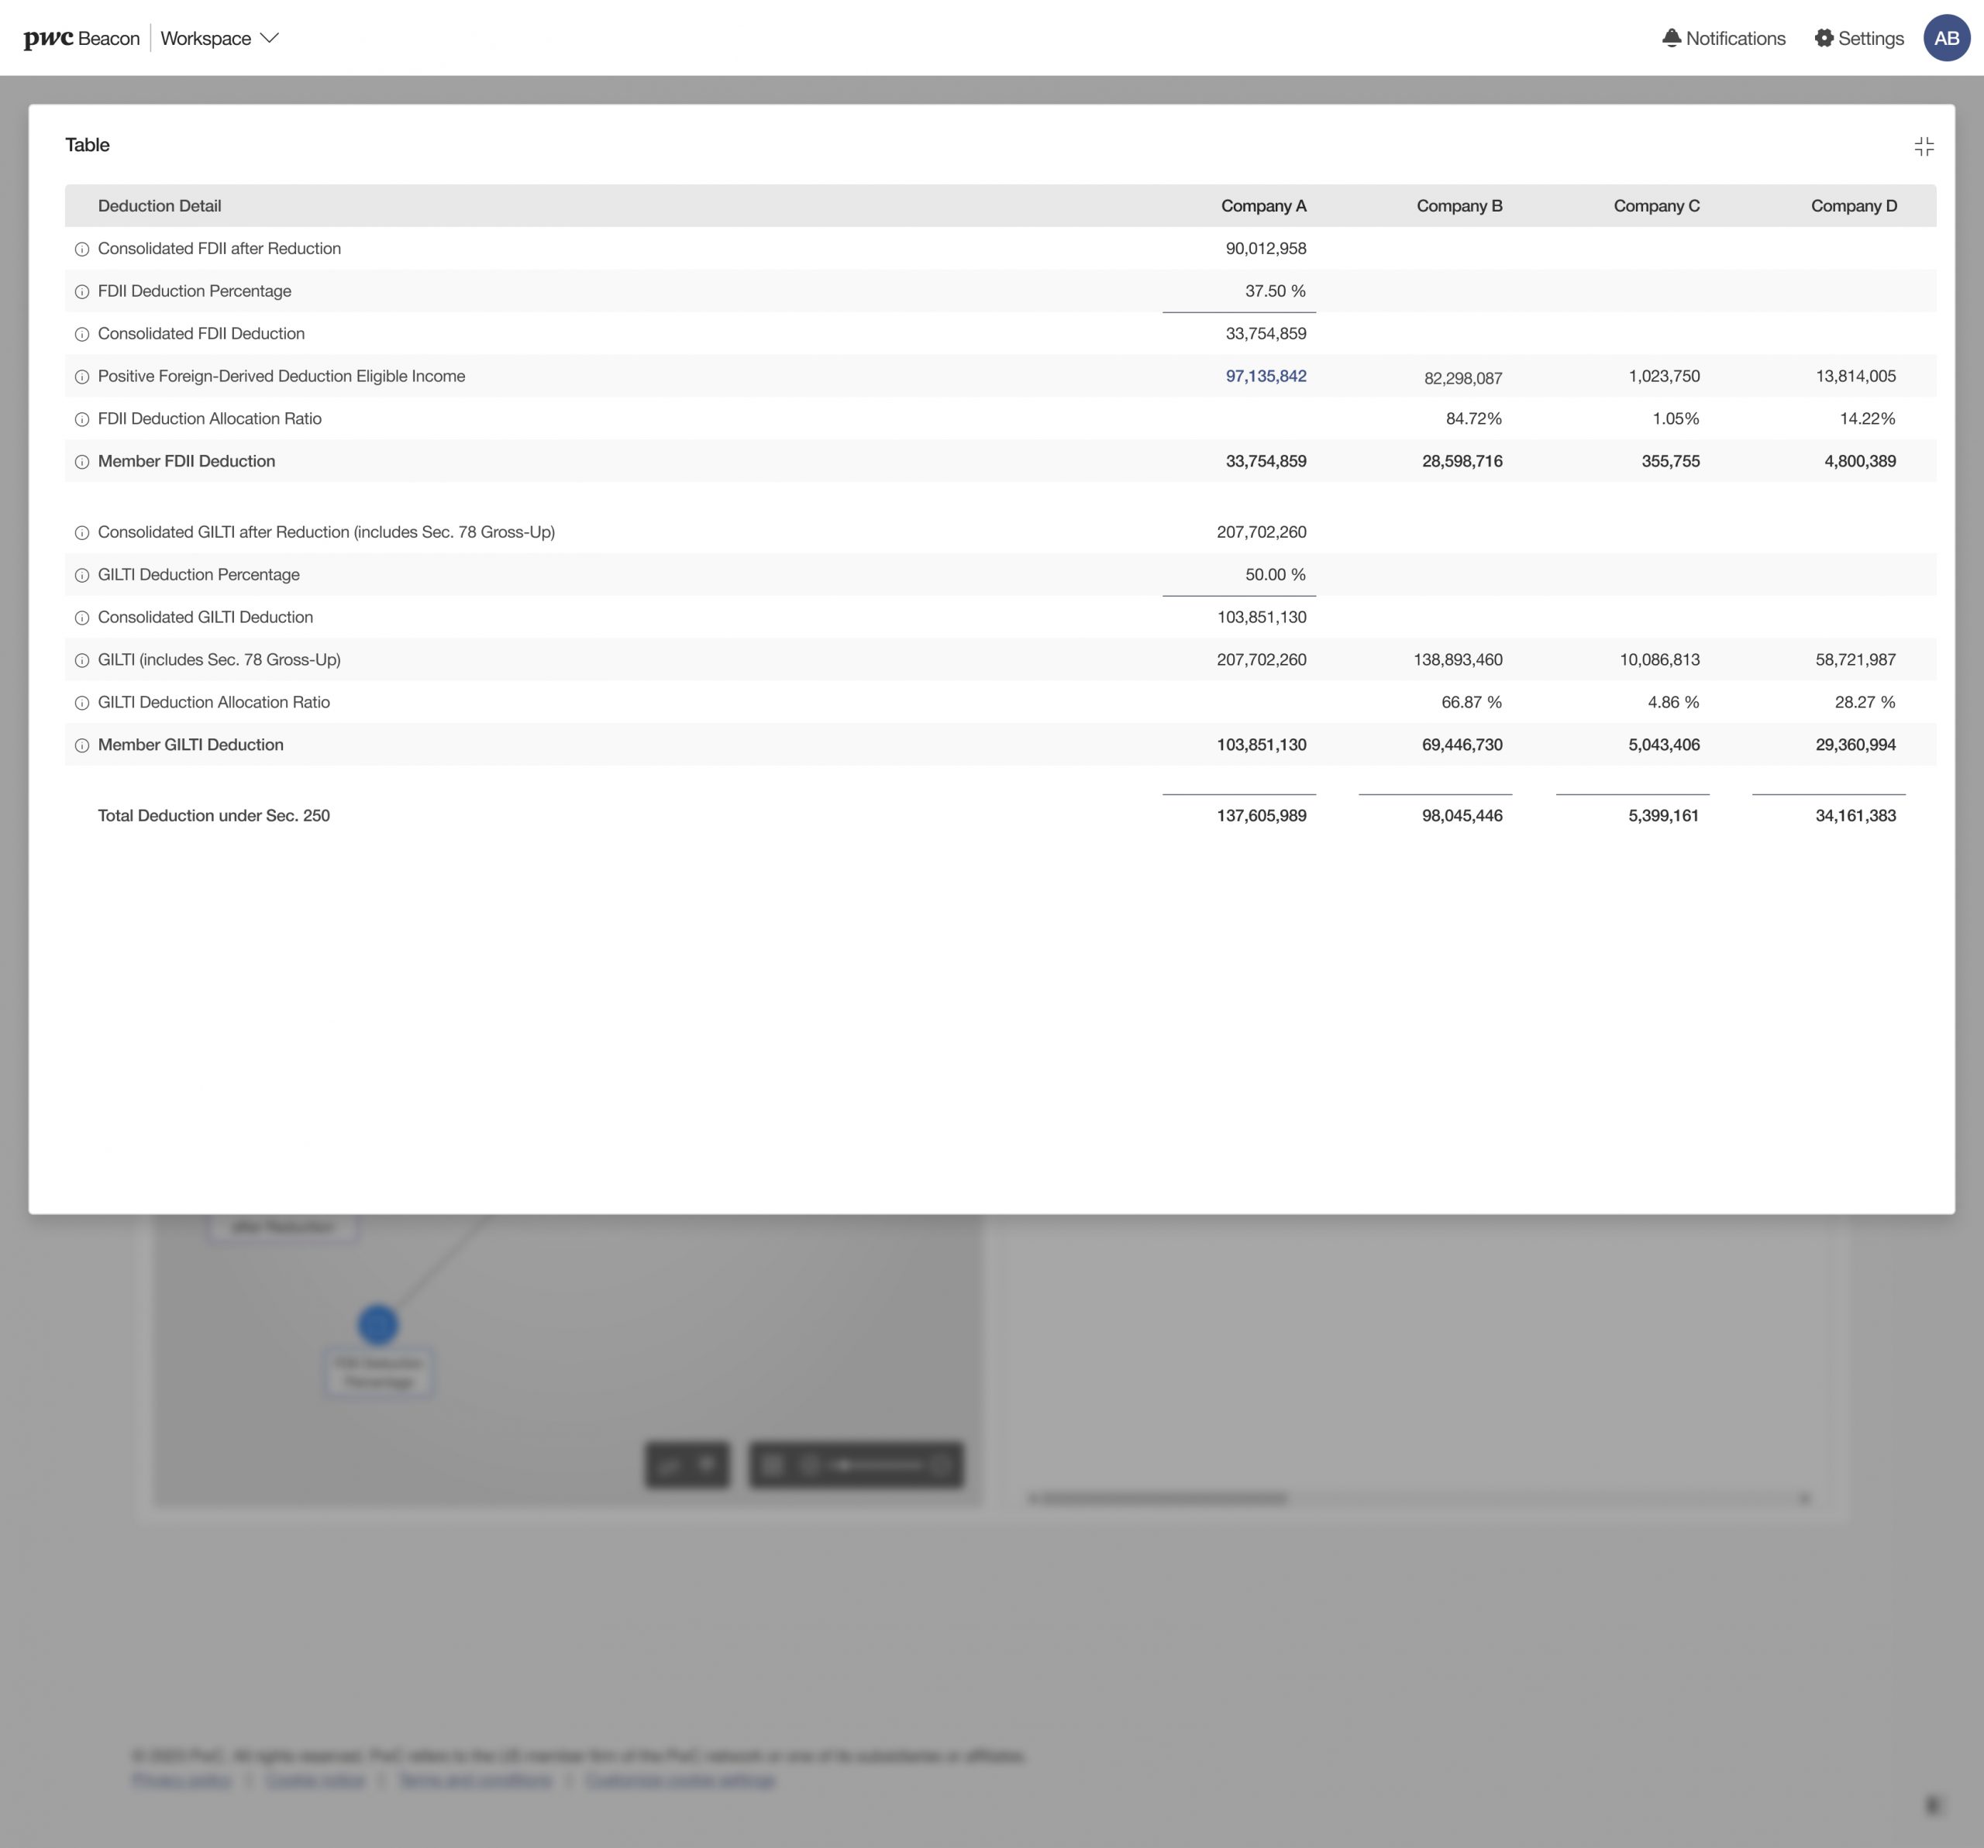Select Company D total 34,161,383
Viewport: 1984px width, 1848px height.
(x=1855, y=815)
